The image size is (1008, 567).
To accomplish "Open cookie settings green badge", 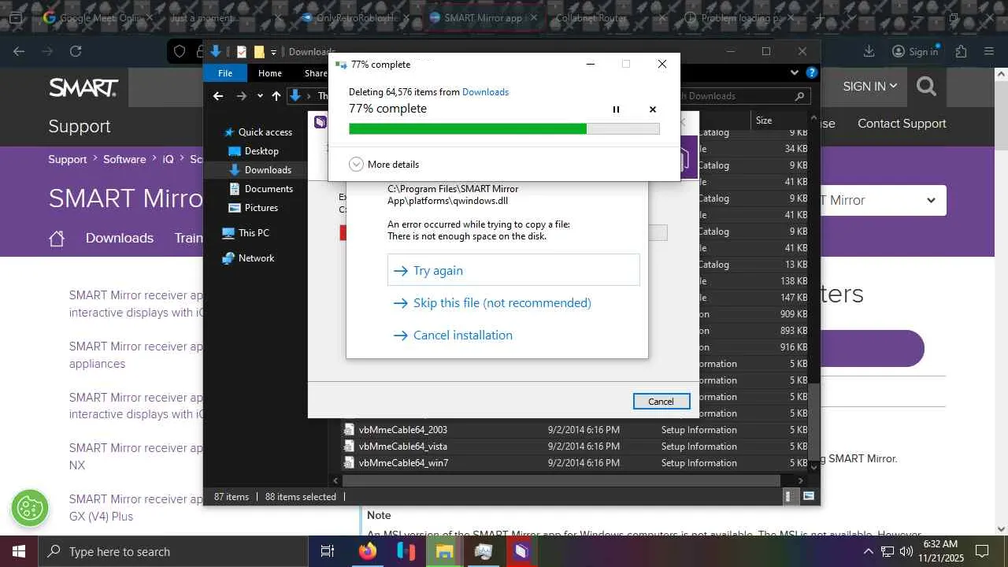I will 30,509.
